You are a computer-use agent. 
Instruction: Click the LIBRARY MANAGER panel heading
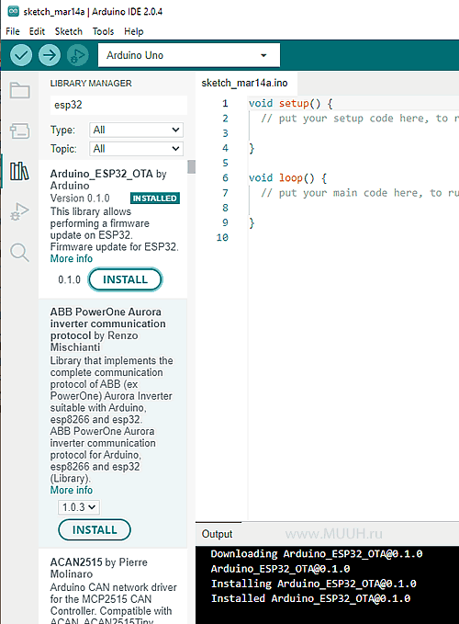91,84
